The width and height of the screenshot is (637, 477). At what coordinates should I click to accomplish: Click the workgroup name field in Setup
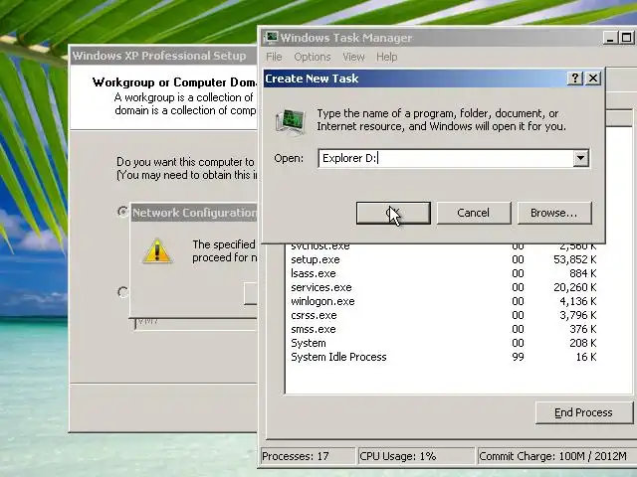pos(196,323)
